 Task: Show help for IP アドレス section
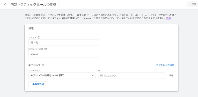(43, 65)
